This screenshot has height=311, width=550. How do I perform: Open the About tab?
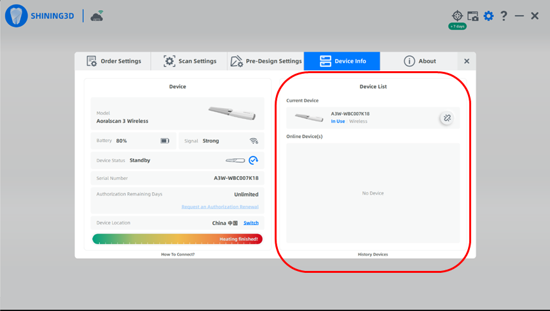point(419,61)
